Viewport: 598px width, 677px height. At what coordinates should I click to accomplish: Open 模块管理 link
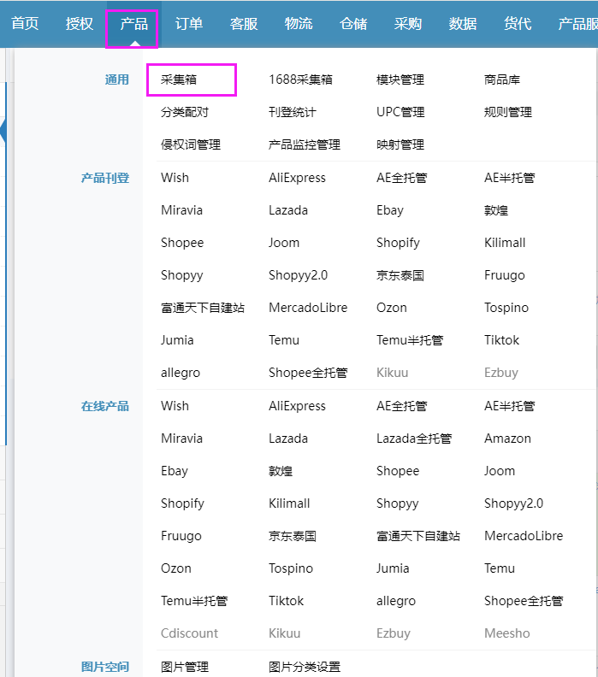(x=400, y=79)
